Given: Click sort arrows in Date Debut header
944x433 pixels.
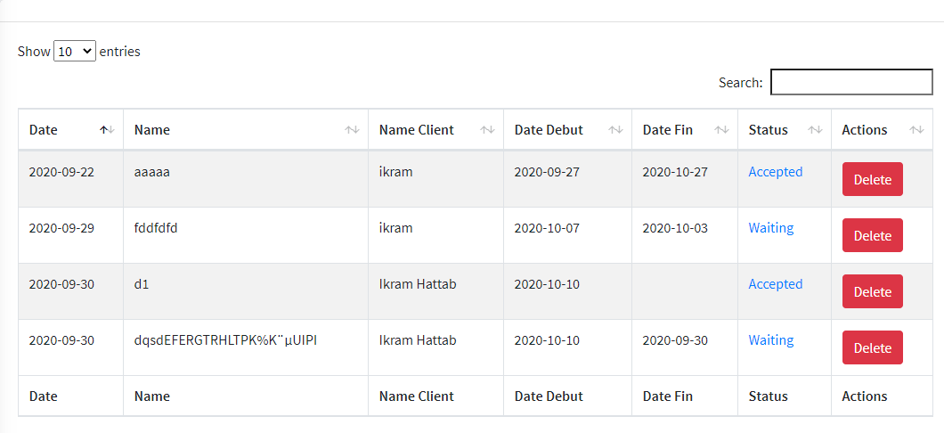Looking at the screenshot, I should coord(615,130).
